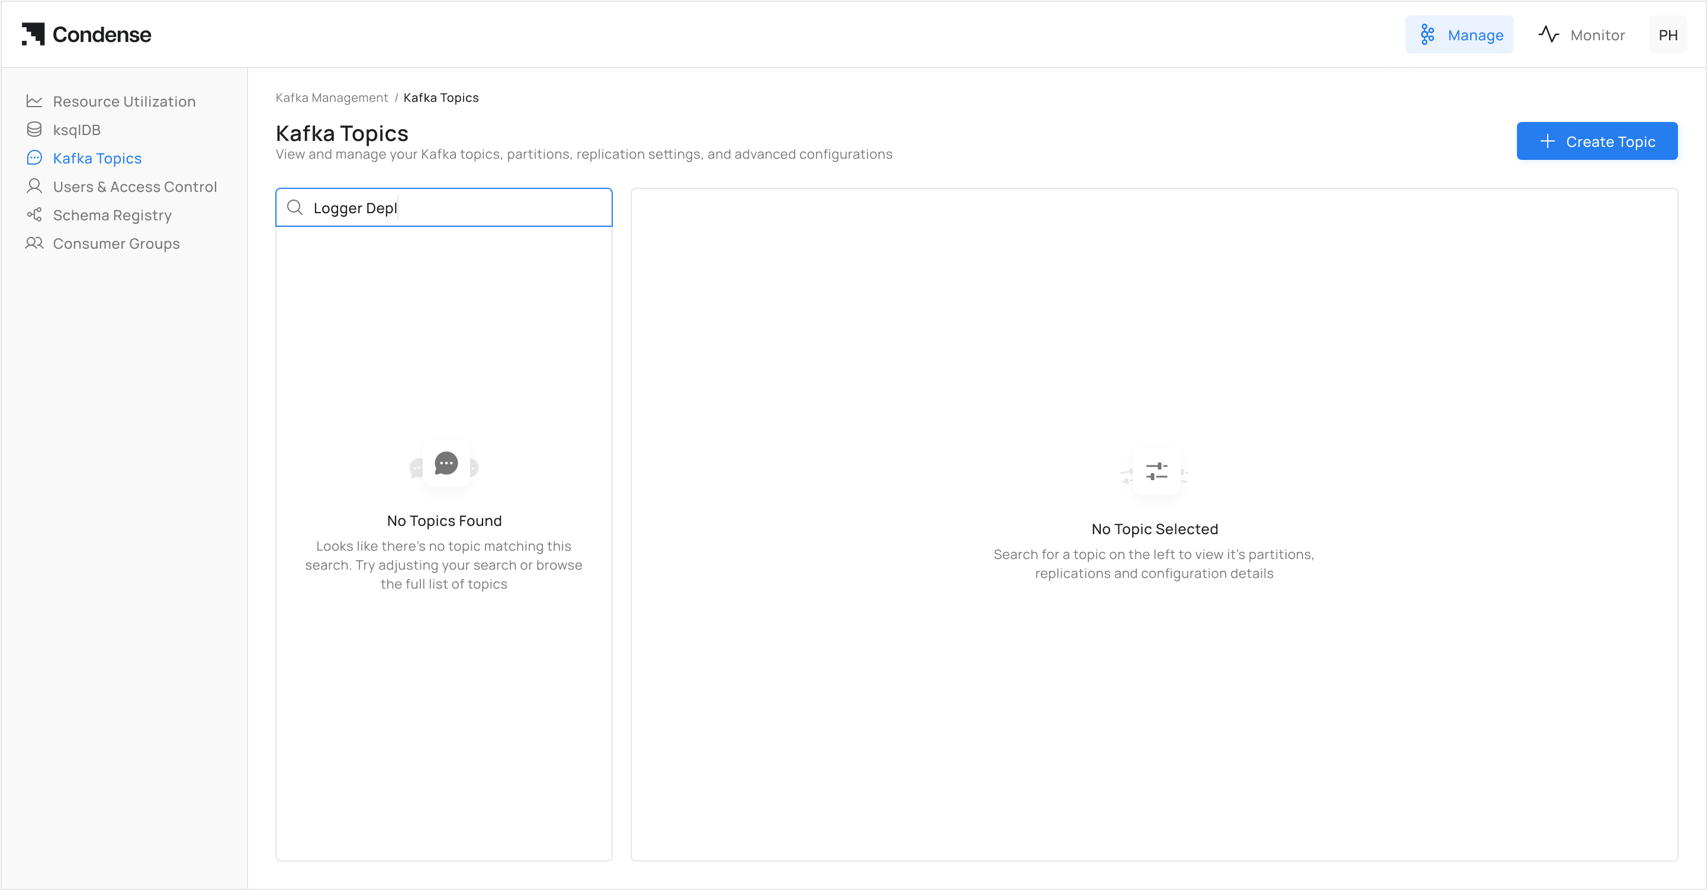Click the Manage cluster icon
This screenshot has width=1707, height=890.
[x=1428, y=34]
